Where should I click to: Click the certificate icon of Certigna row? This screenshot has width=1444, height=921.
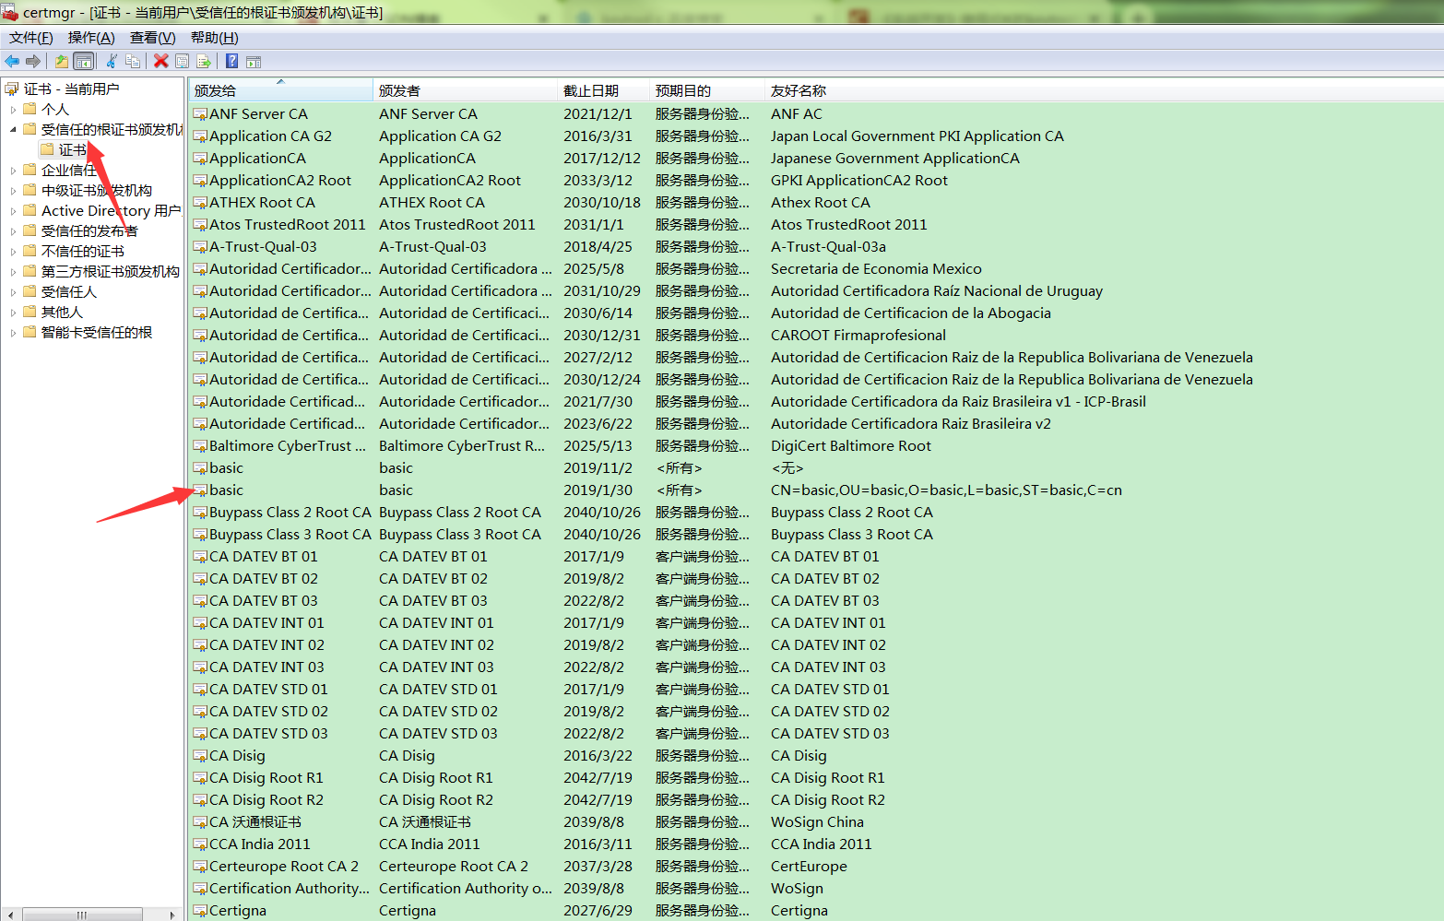click(200, 911)
